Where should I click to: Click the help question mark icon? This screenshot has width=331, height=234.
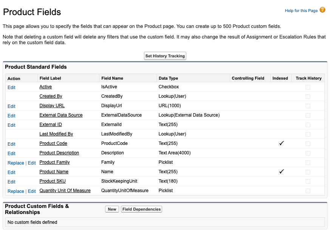pyautogui.click(x=322, y=10)
